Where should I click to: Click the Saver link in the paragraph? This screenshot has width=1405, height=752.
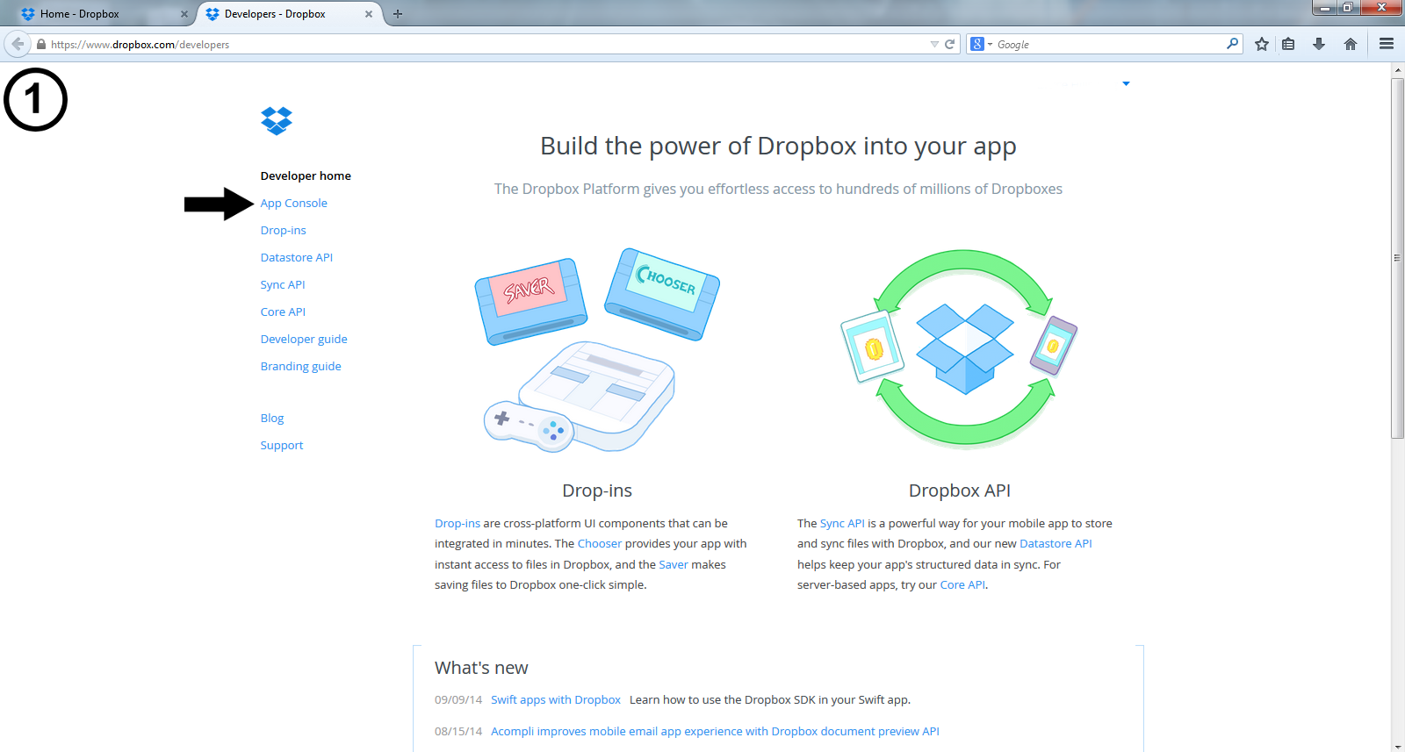point(674,564)
